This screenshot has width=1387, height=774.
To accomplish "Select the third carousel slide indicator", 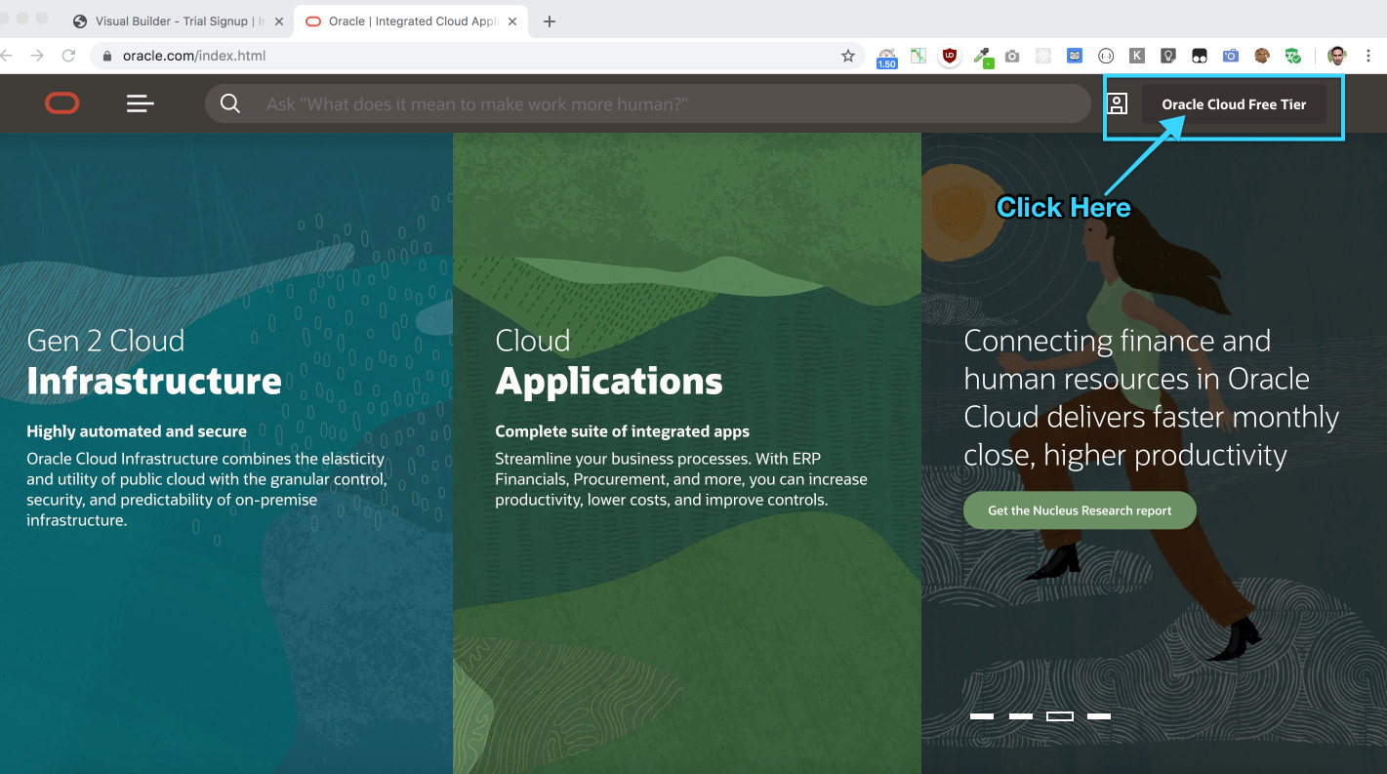I will [1060, 716].
